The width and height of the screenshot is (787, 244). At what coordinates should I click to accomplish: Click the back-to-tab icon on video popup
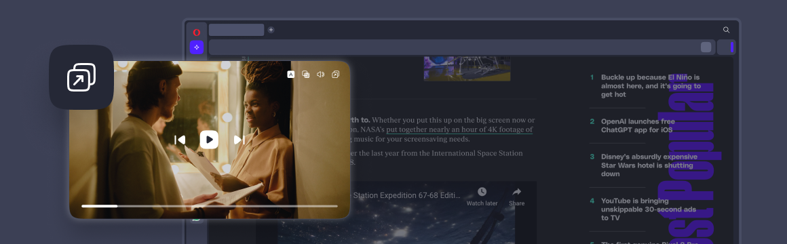(335, 74)
